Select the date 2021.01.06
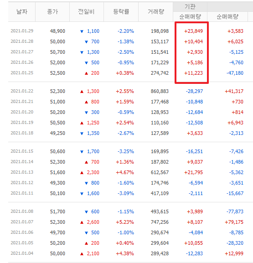 pyautogui.click(x=22, y=232)
